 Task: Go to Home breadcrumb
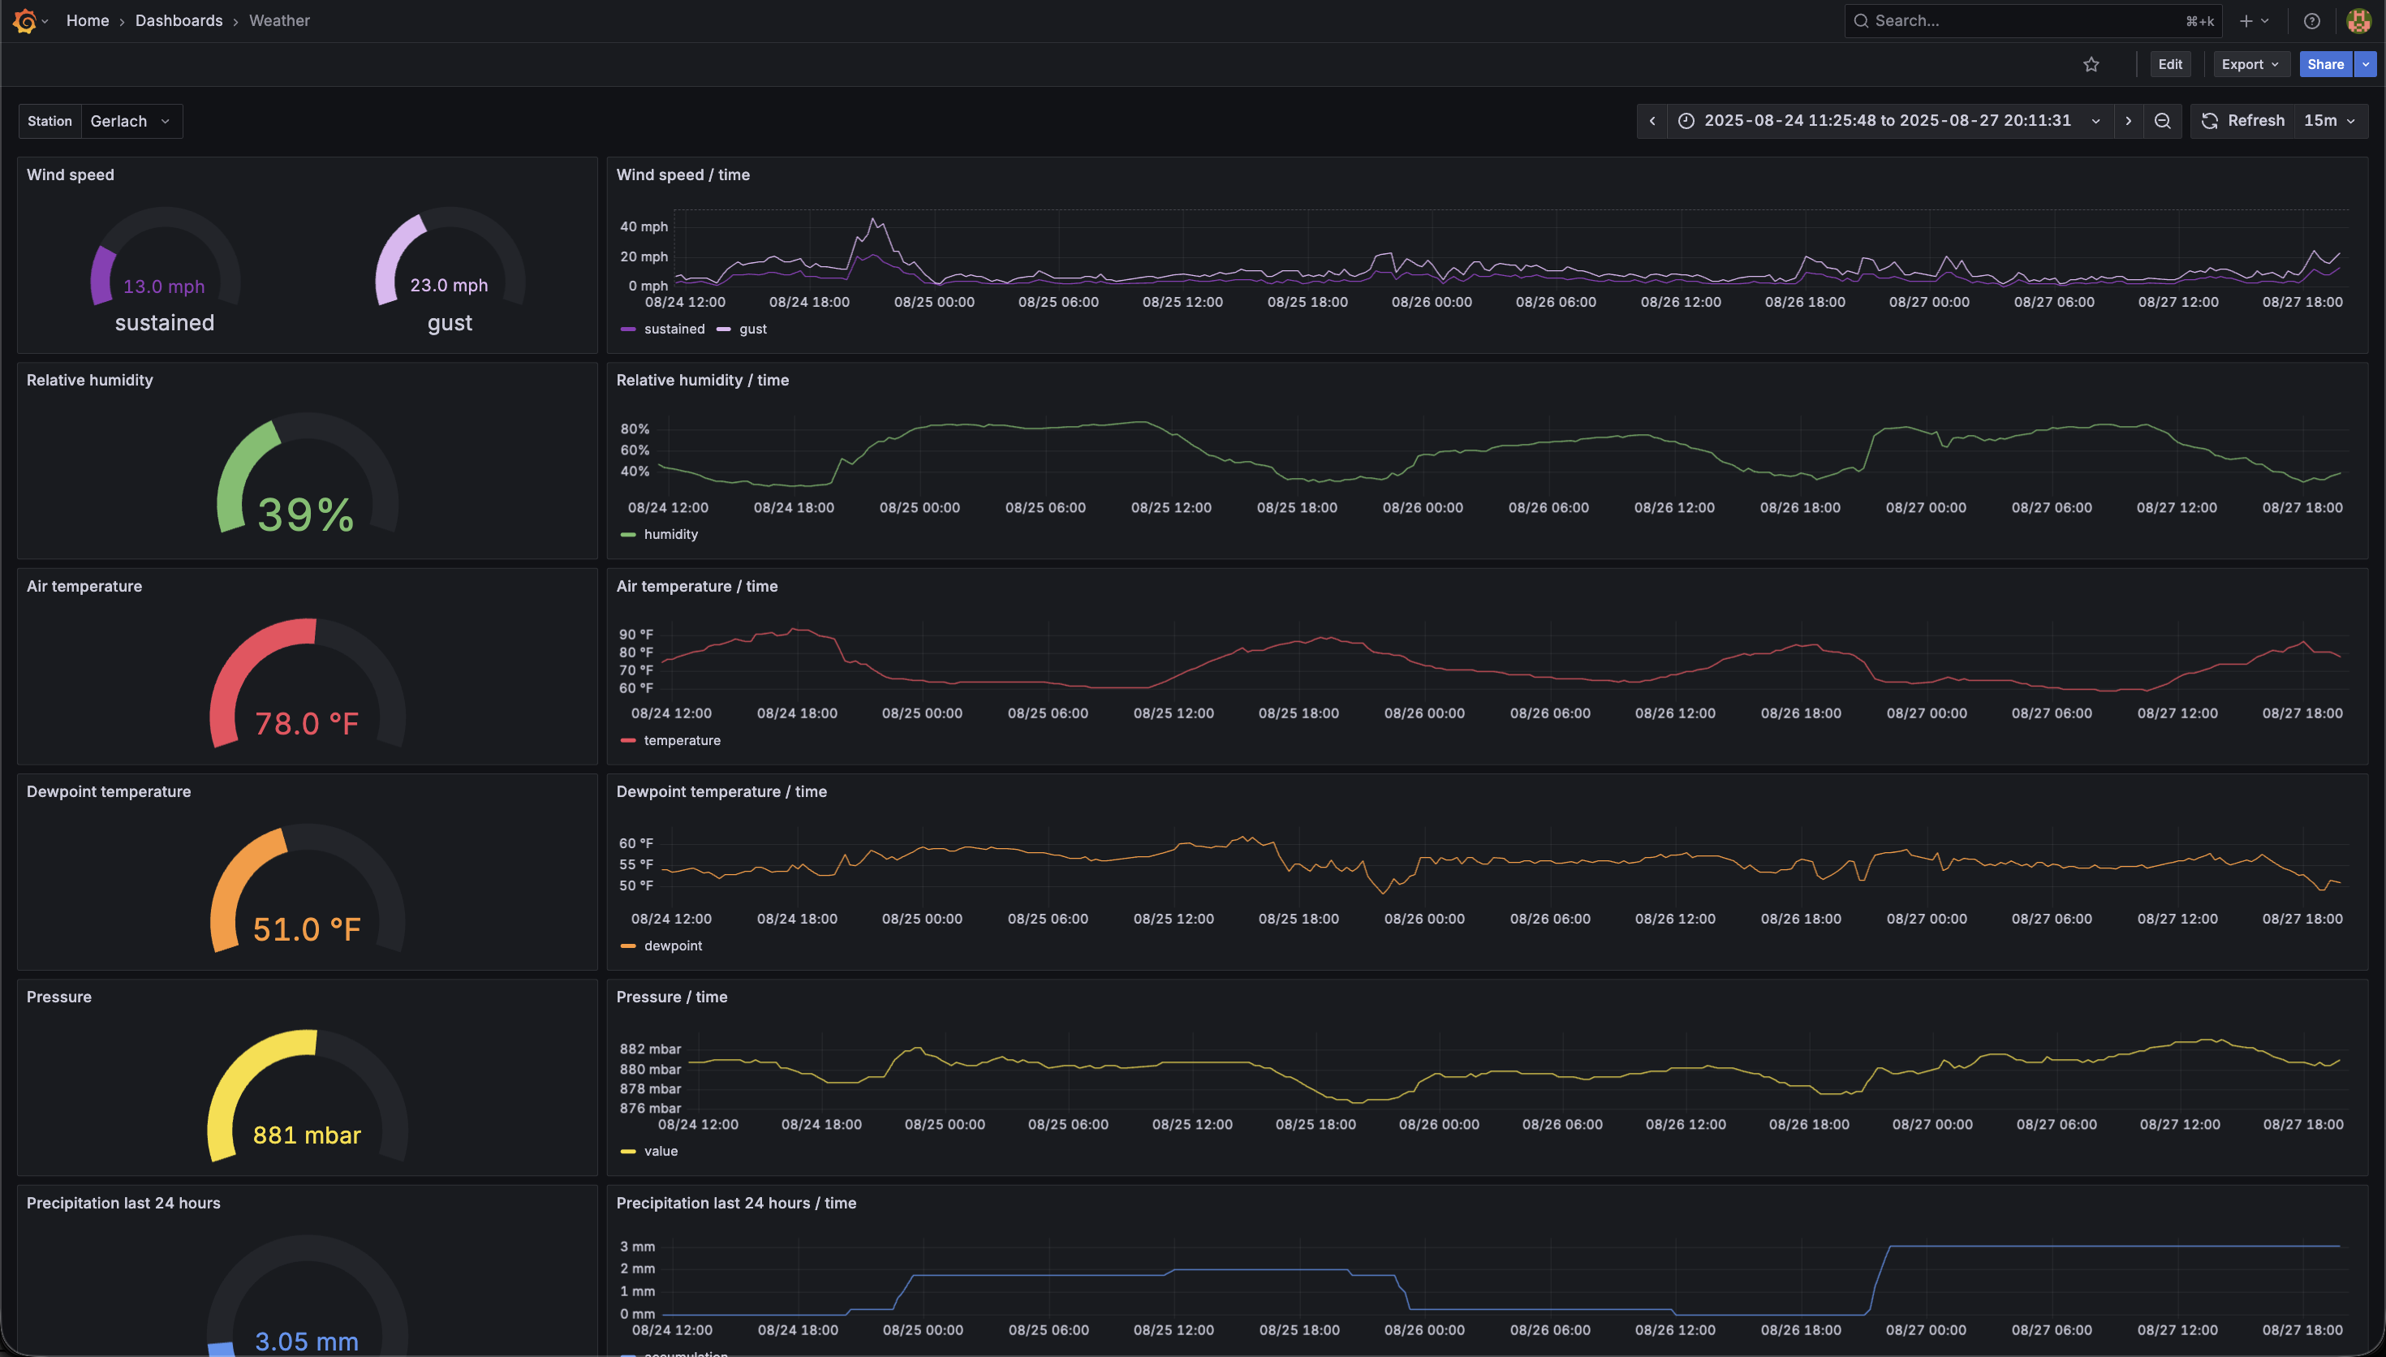[x=88, y=20]
